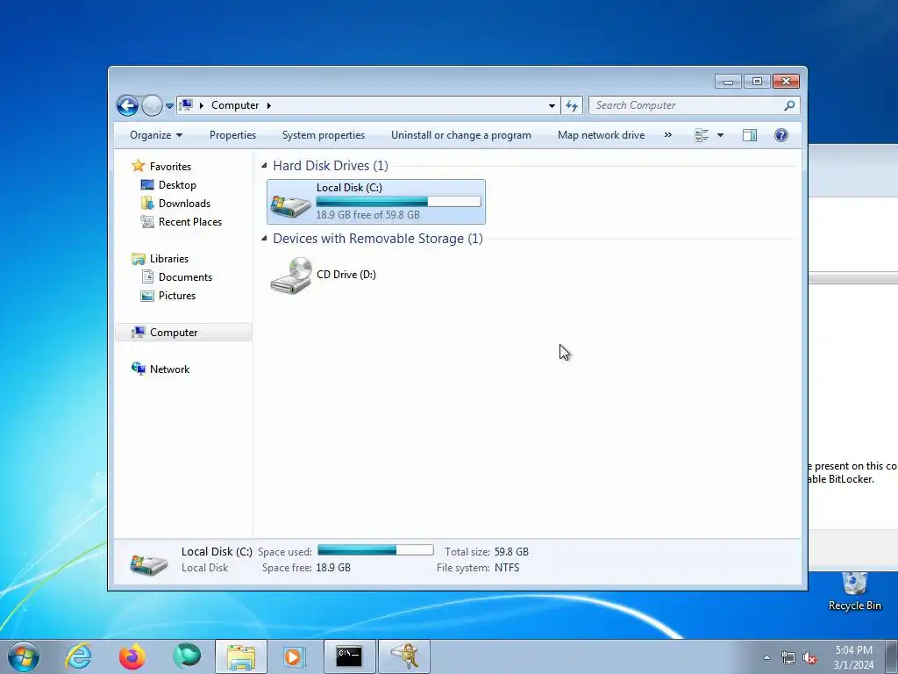Image resolution: width=898 pixels, height=674 pixels.
Task: Collapse Devices with Removable Storage group
Action: [x=264, y=239]
